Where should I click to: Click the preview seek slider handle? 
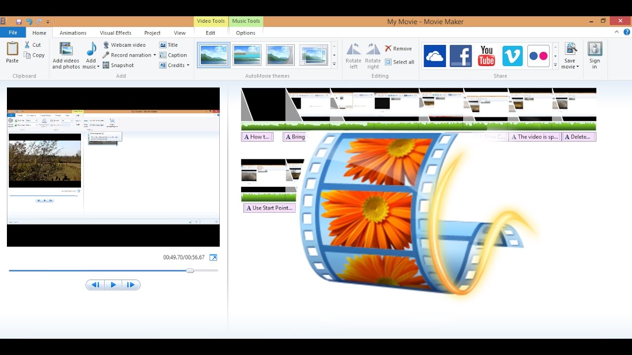[x=190, y=270]
